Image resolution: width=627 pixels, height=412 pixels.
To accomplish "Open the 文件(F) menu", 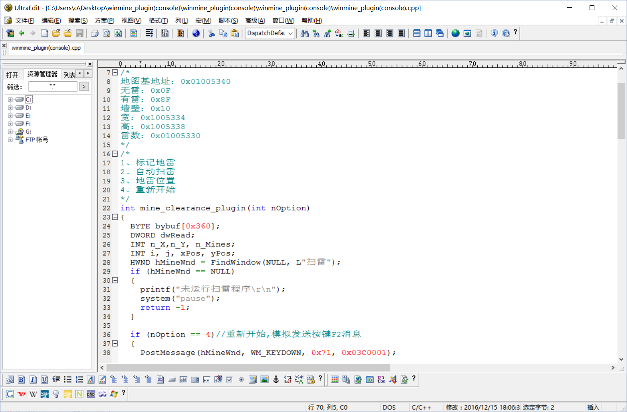I will point(25,20).
